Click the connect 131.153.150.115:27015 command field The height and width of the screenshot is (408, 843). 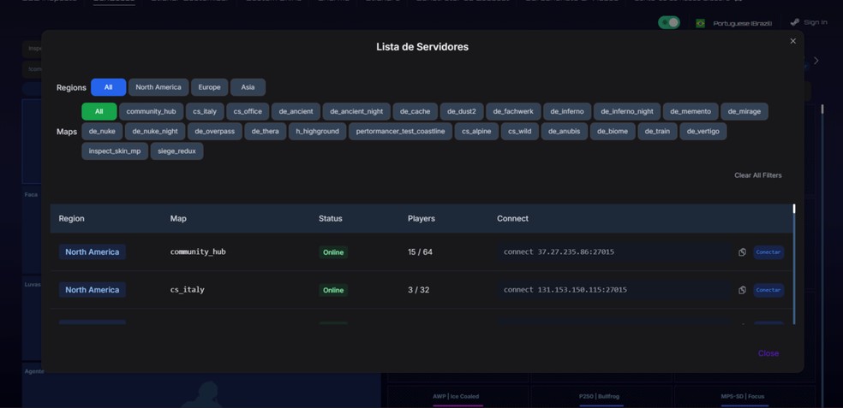click(614, 290)
